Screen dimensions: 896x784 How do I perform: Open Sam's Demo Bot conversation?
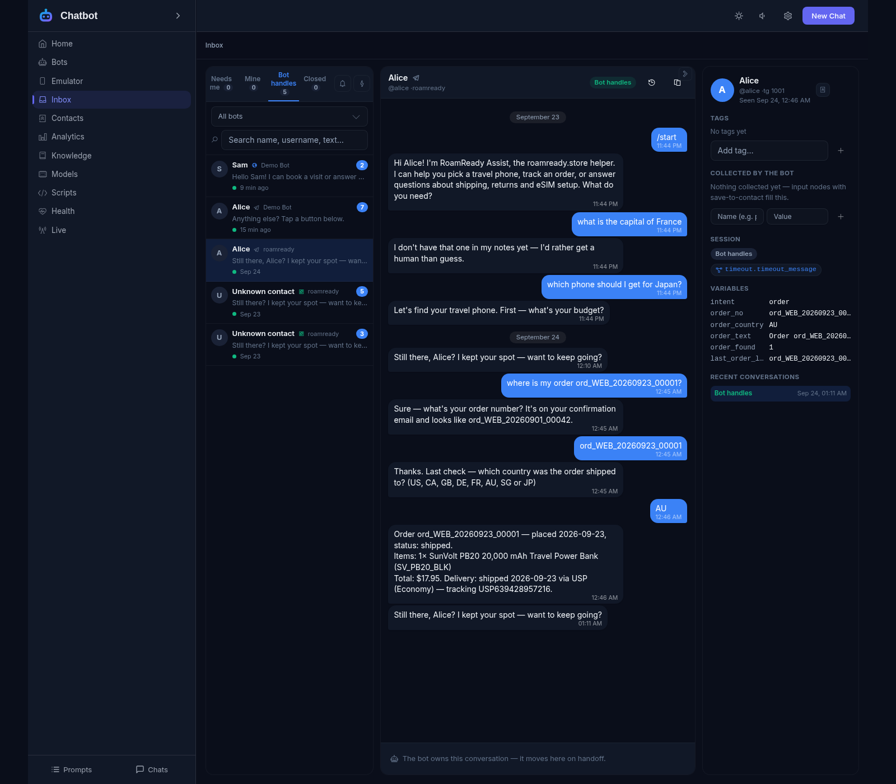point(289,176)
